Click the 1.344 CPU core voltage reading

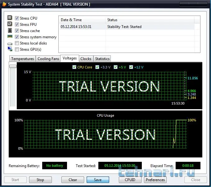192,98
